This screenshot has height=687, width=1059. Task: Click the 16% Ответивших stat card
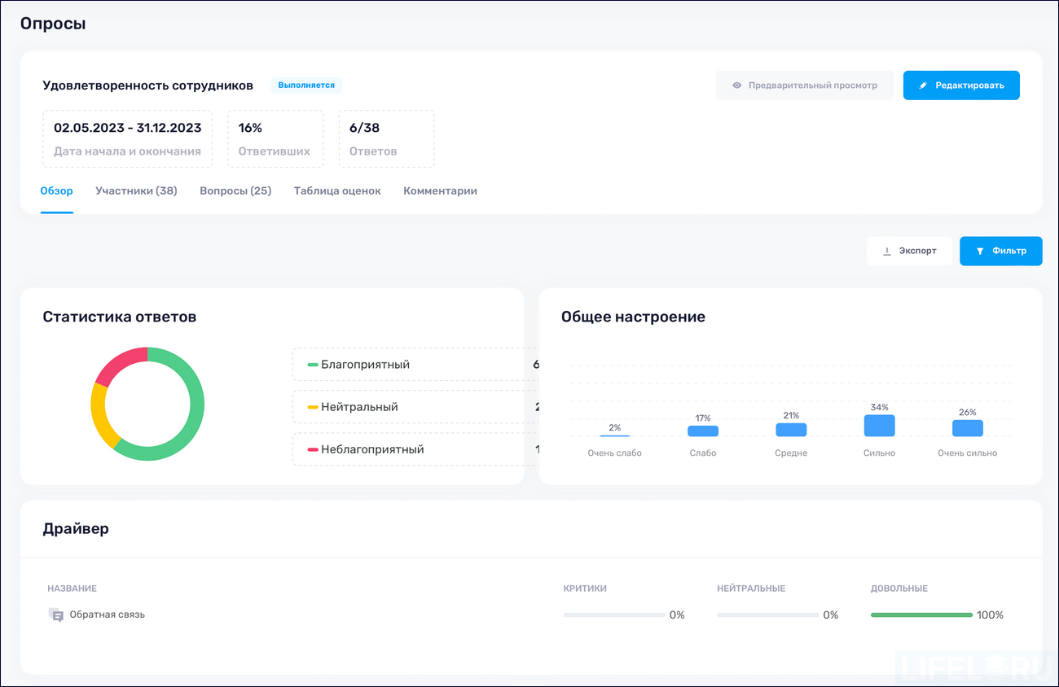pos(275,138)
